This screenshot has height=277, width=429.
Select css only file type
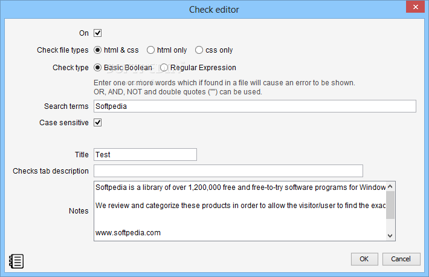pyautogui.click(x=199, y=50)
